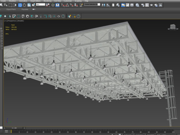
Task: Toggle 3D Snaps
Action: coord(63,5)
